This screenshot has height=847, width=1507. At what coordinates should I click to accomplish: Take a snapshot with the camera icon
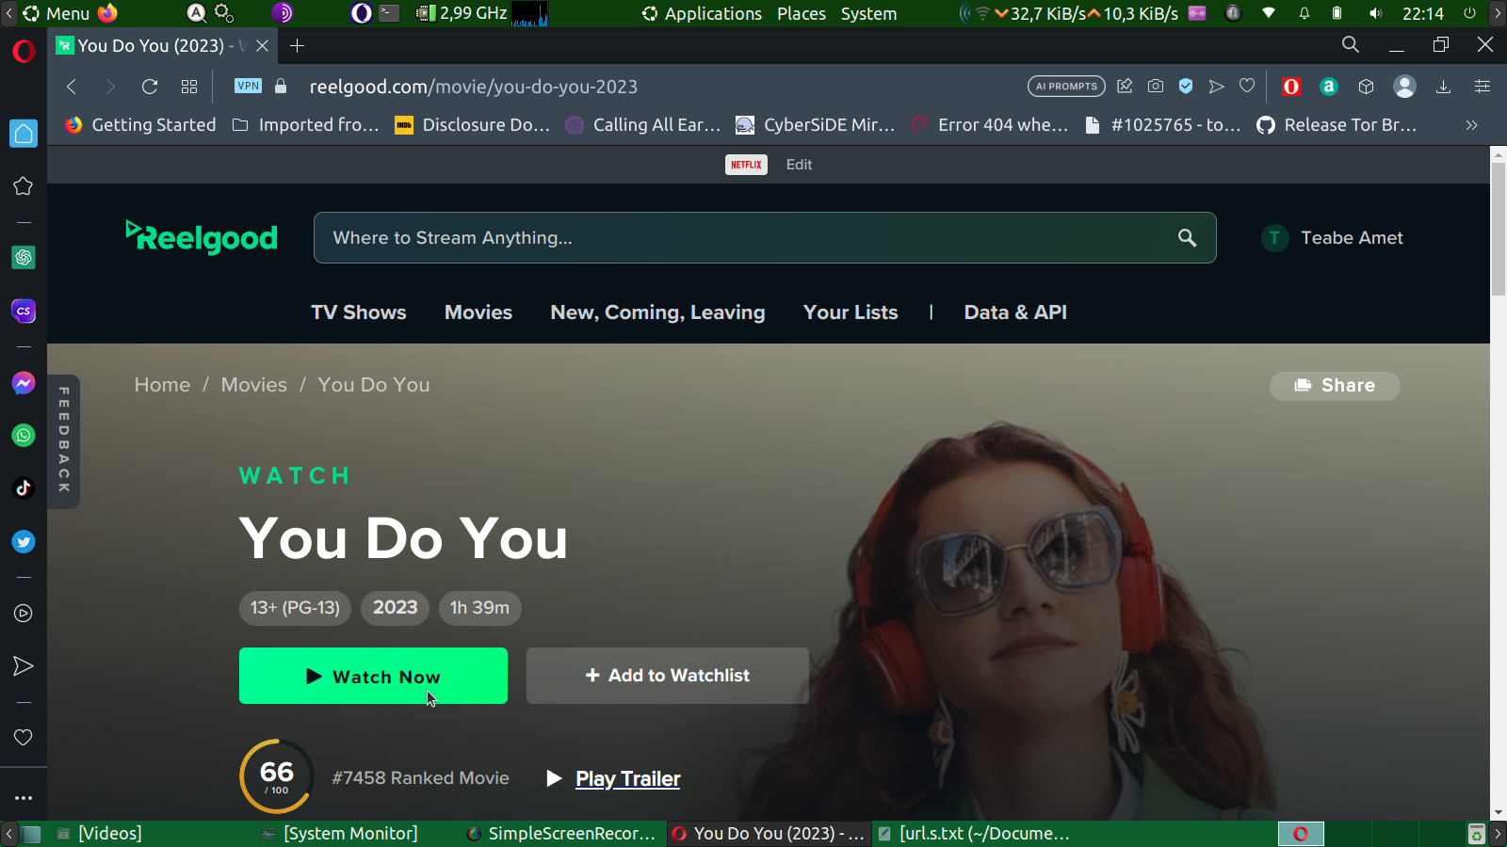pos(1156,87)
